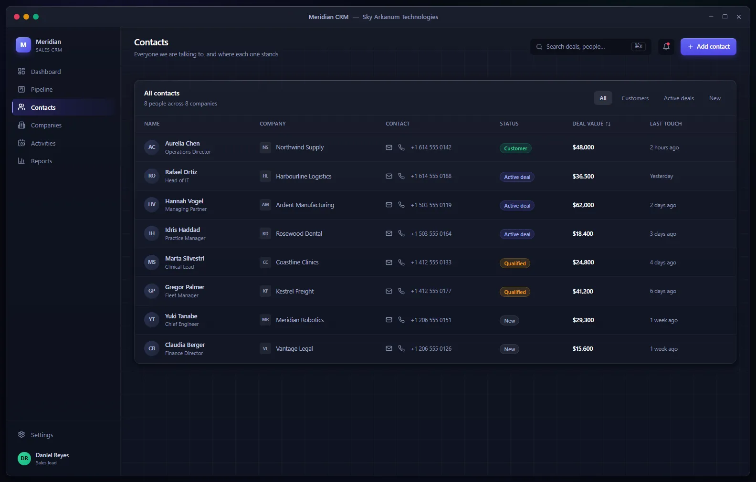
Task: Click the Activities sidebar icon
Action: coord(21,143)
